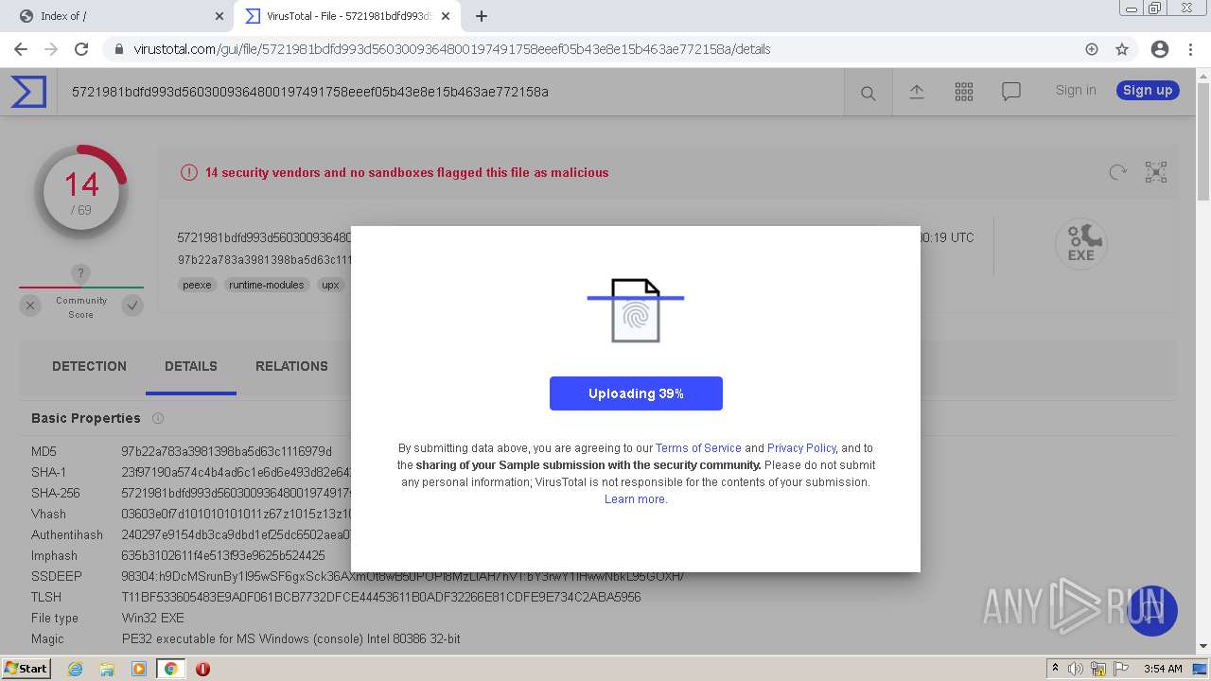Vote negative with the X community icon
Image resolution: width=1211 pixels, height=681 pixels.
pos(30,306)
